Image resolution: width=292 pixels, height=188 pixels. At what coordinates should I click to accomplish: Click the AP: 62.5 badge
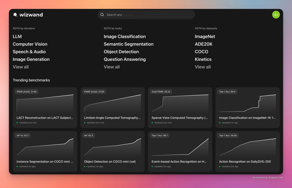click(89, 136)
